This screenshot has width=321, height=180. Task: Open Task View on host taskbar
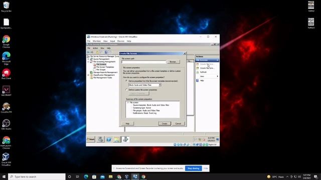click(x=78, y=176)
